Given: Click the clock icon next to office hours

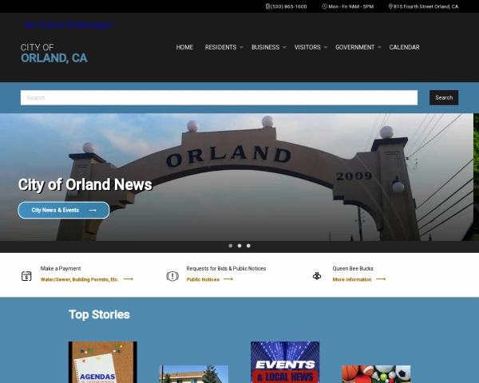Looking at the screenshot, I should (324, 6).
